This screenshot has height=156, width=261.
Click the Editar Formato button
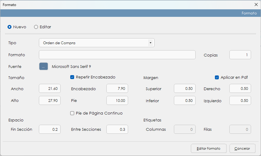(208, 148)
